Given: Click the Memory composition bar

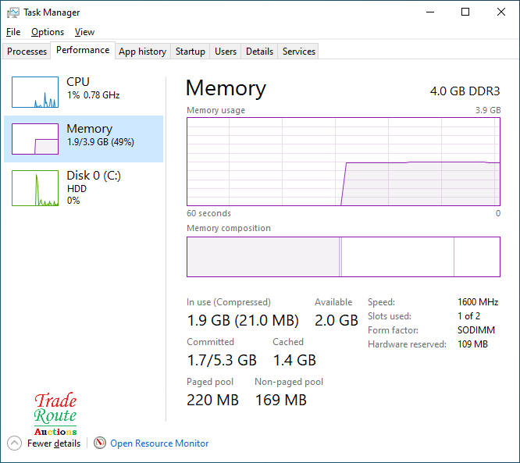Looking at the screenshot, I should (x=343, y=257).
